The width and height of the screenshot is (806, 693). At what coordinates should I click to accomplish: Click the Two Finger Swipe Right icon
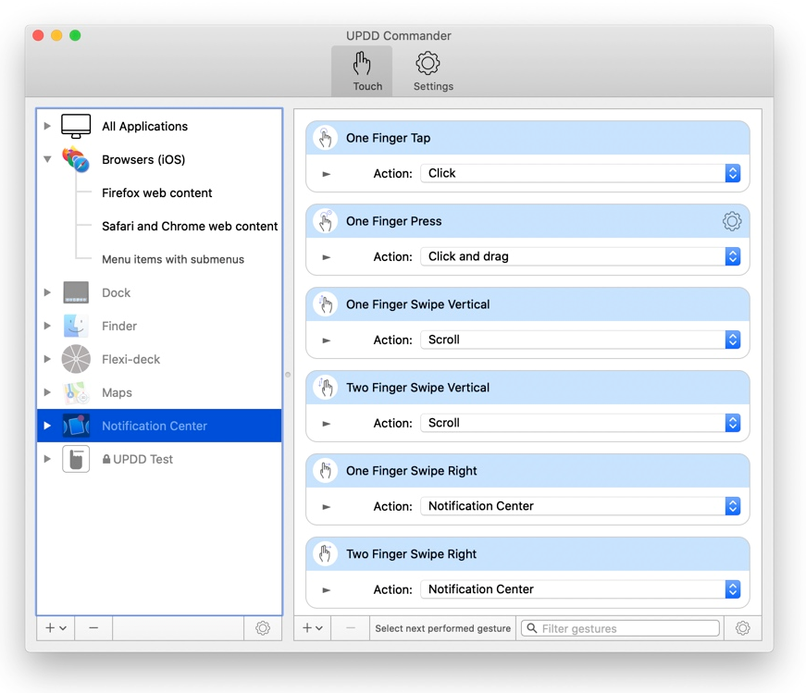[326, 554]
